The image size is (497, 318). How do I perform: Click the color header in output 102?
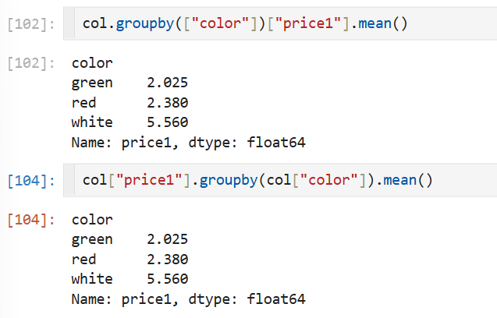coord(92,63)
